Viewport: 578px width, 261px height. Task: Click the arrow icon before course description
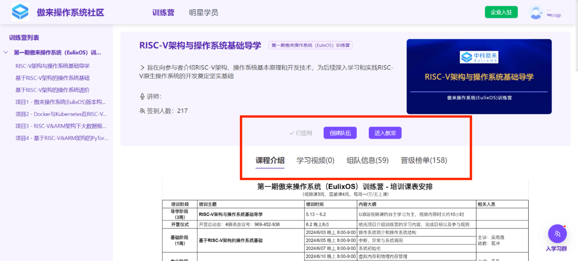tap(142, 68)
